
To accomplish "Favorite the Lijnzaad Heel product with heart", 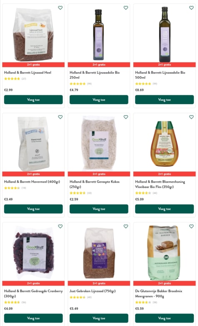I will (60, 8).
